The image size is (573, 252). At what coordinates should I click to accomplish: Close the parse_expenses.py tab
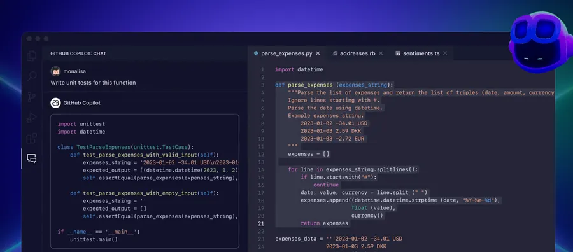click(318, 53)
